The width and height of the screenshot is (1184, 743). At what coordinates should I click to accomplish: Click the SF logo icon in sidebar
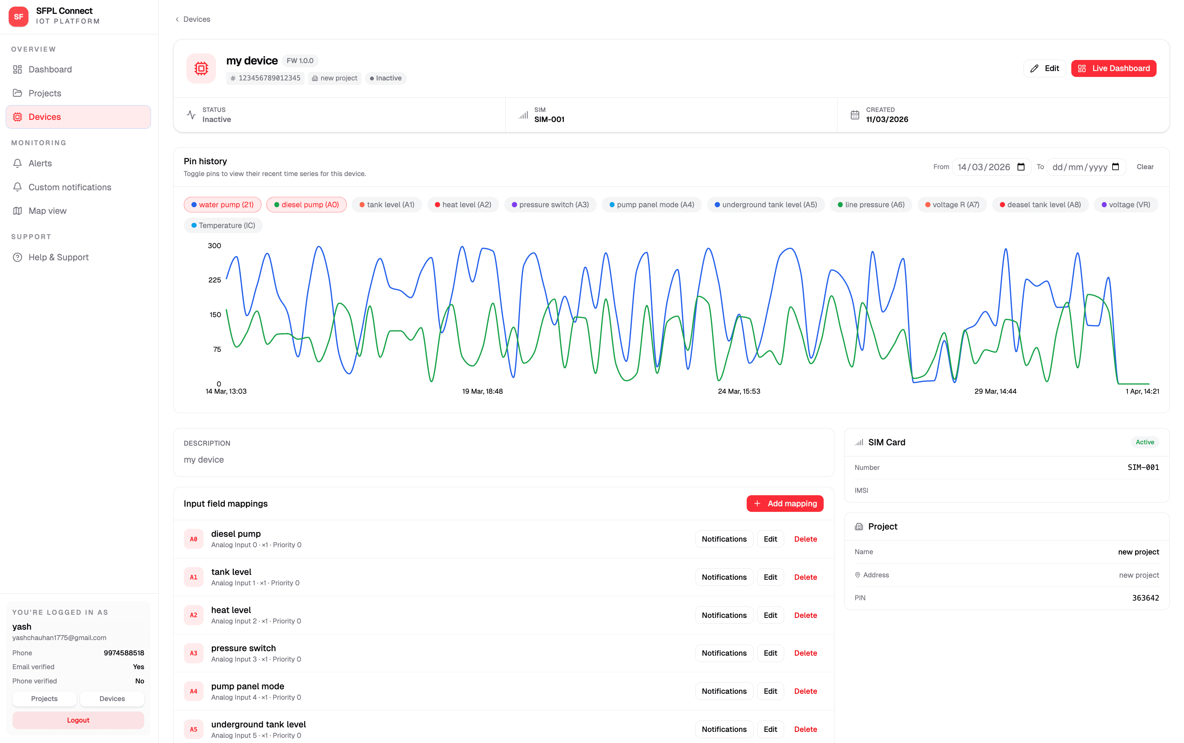click(x=18, y=16)
